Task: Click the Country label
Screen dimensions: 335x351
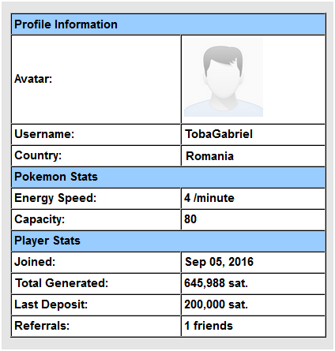Action: coord(38,155)
